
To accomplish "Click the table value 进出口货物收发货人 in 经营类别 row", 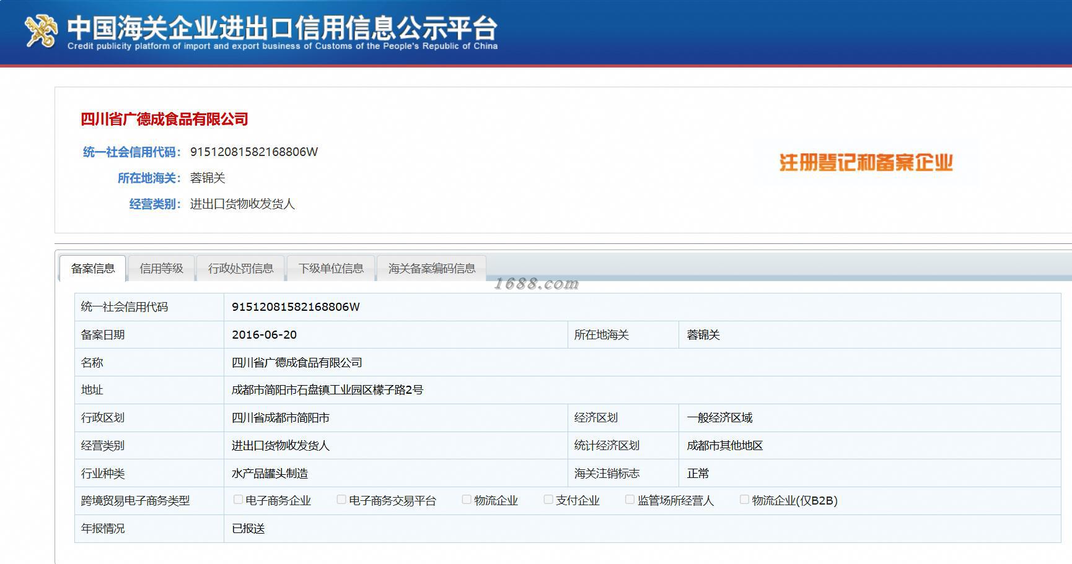I will click(x=281, y=445).
